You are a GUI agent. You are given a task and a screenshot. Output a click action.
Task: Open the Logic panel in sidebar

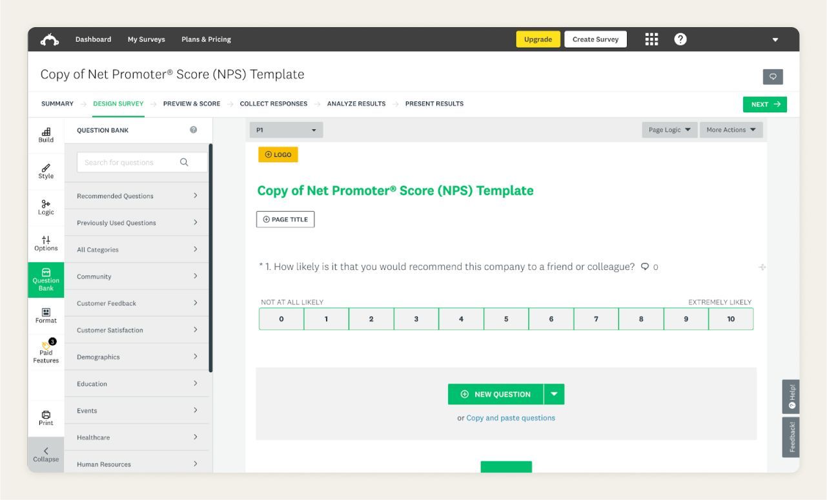[x=46, y=207]
